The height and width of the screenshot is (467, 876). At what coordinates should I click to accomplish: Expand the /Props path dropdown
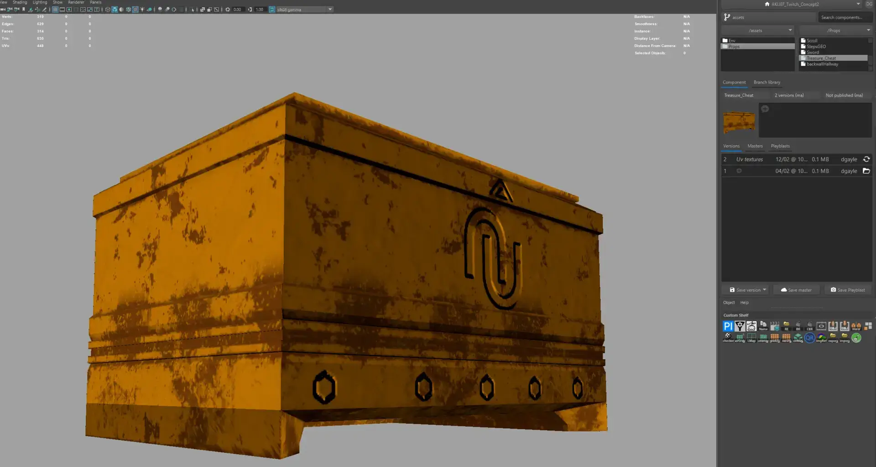coord(868,31)
